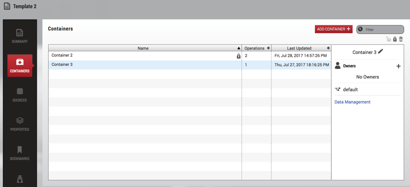This screenshot has width=410, height=187.
Task: Go to Sources in the sidebar
Action: pos(20,95)
